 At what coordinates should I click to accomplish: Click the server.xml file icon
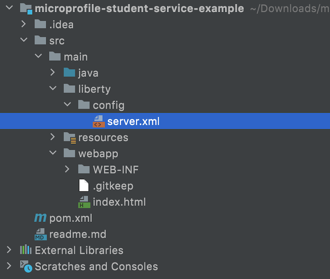(x=99, y=122)
